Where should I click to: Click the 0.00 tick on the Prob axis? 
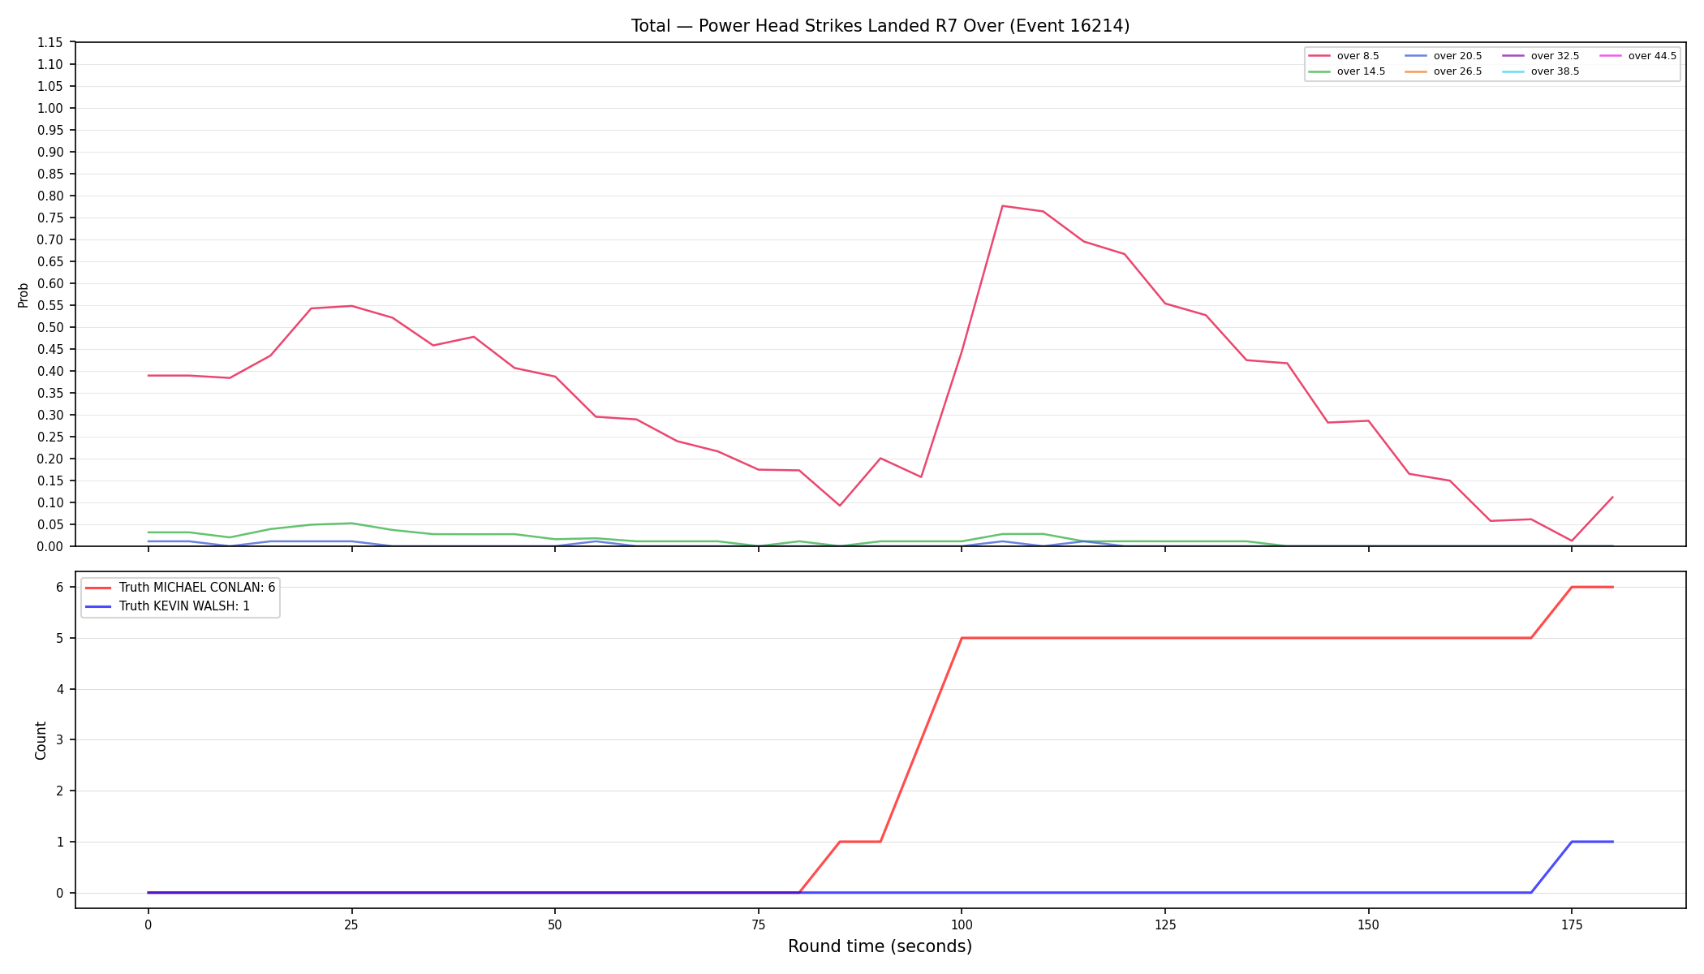(x=50, y=546)
